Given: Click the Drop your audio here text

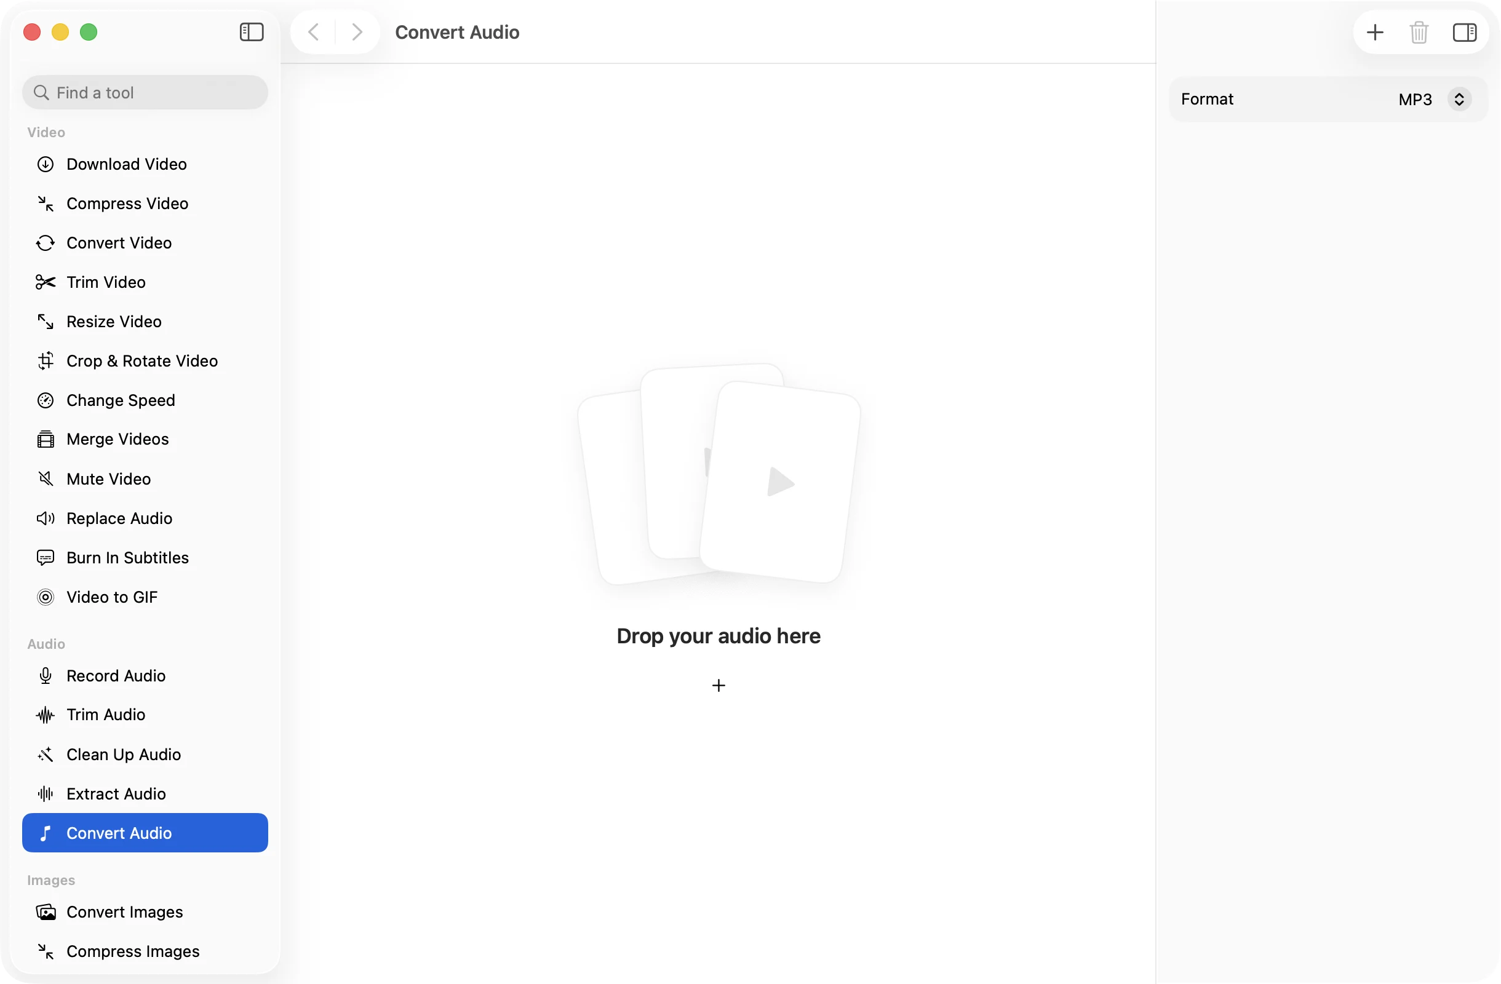Looking at the screenshot, I should coord(719,636).
